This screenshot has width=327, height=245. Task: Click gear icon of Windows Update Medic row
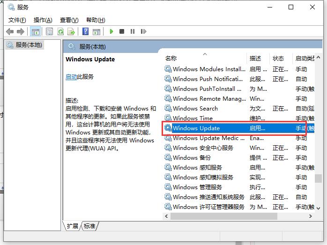click(168, 138)
